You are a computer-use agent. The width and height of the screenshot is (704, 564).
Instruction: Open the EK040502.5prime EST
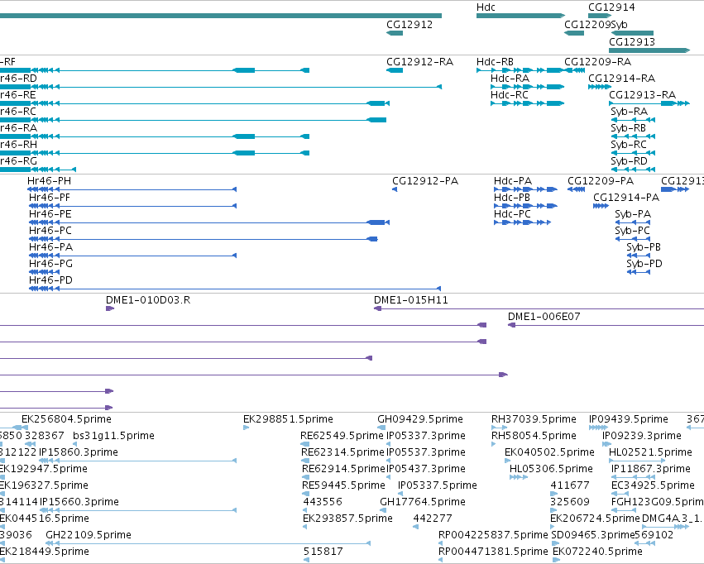point(507,461)
